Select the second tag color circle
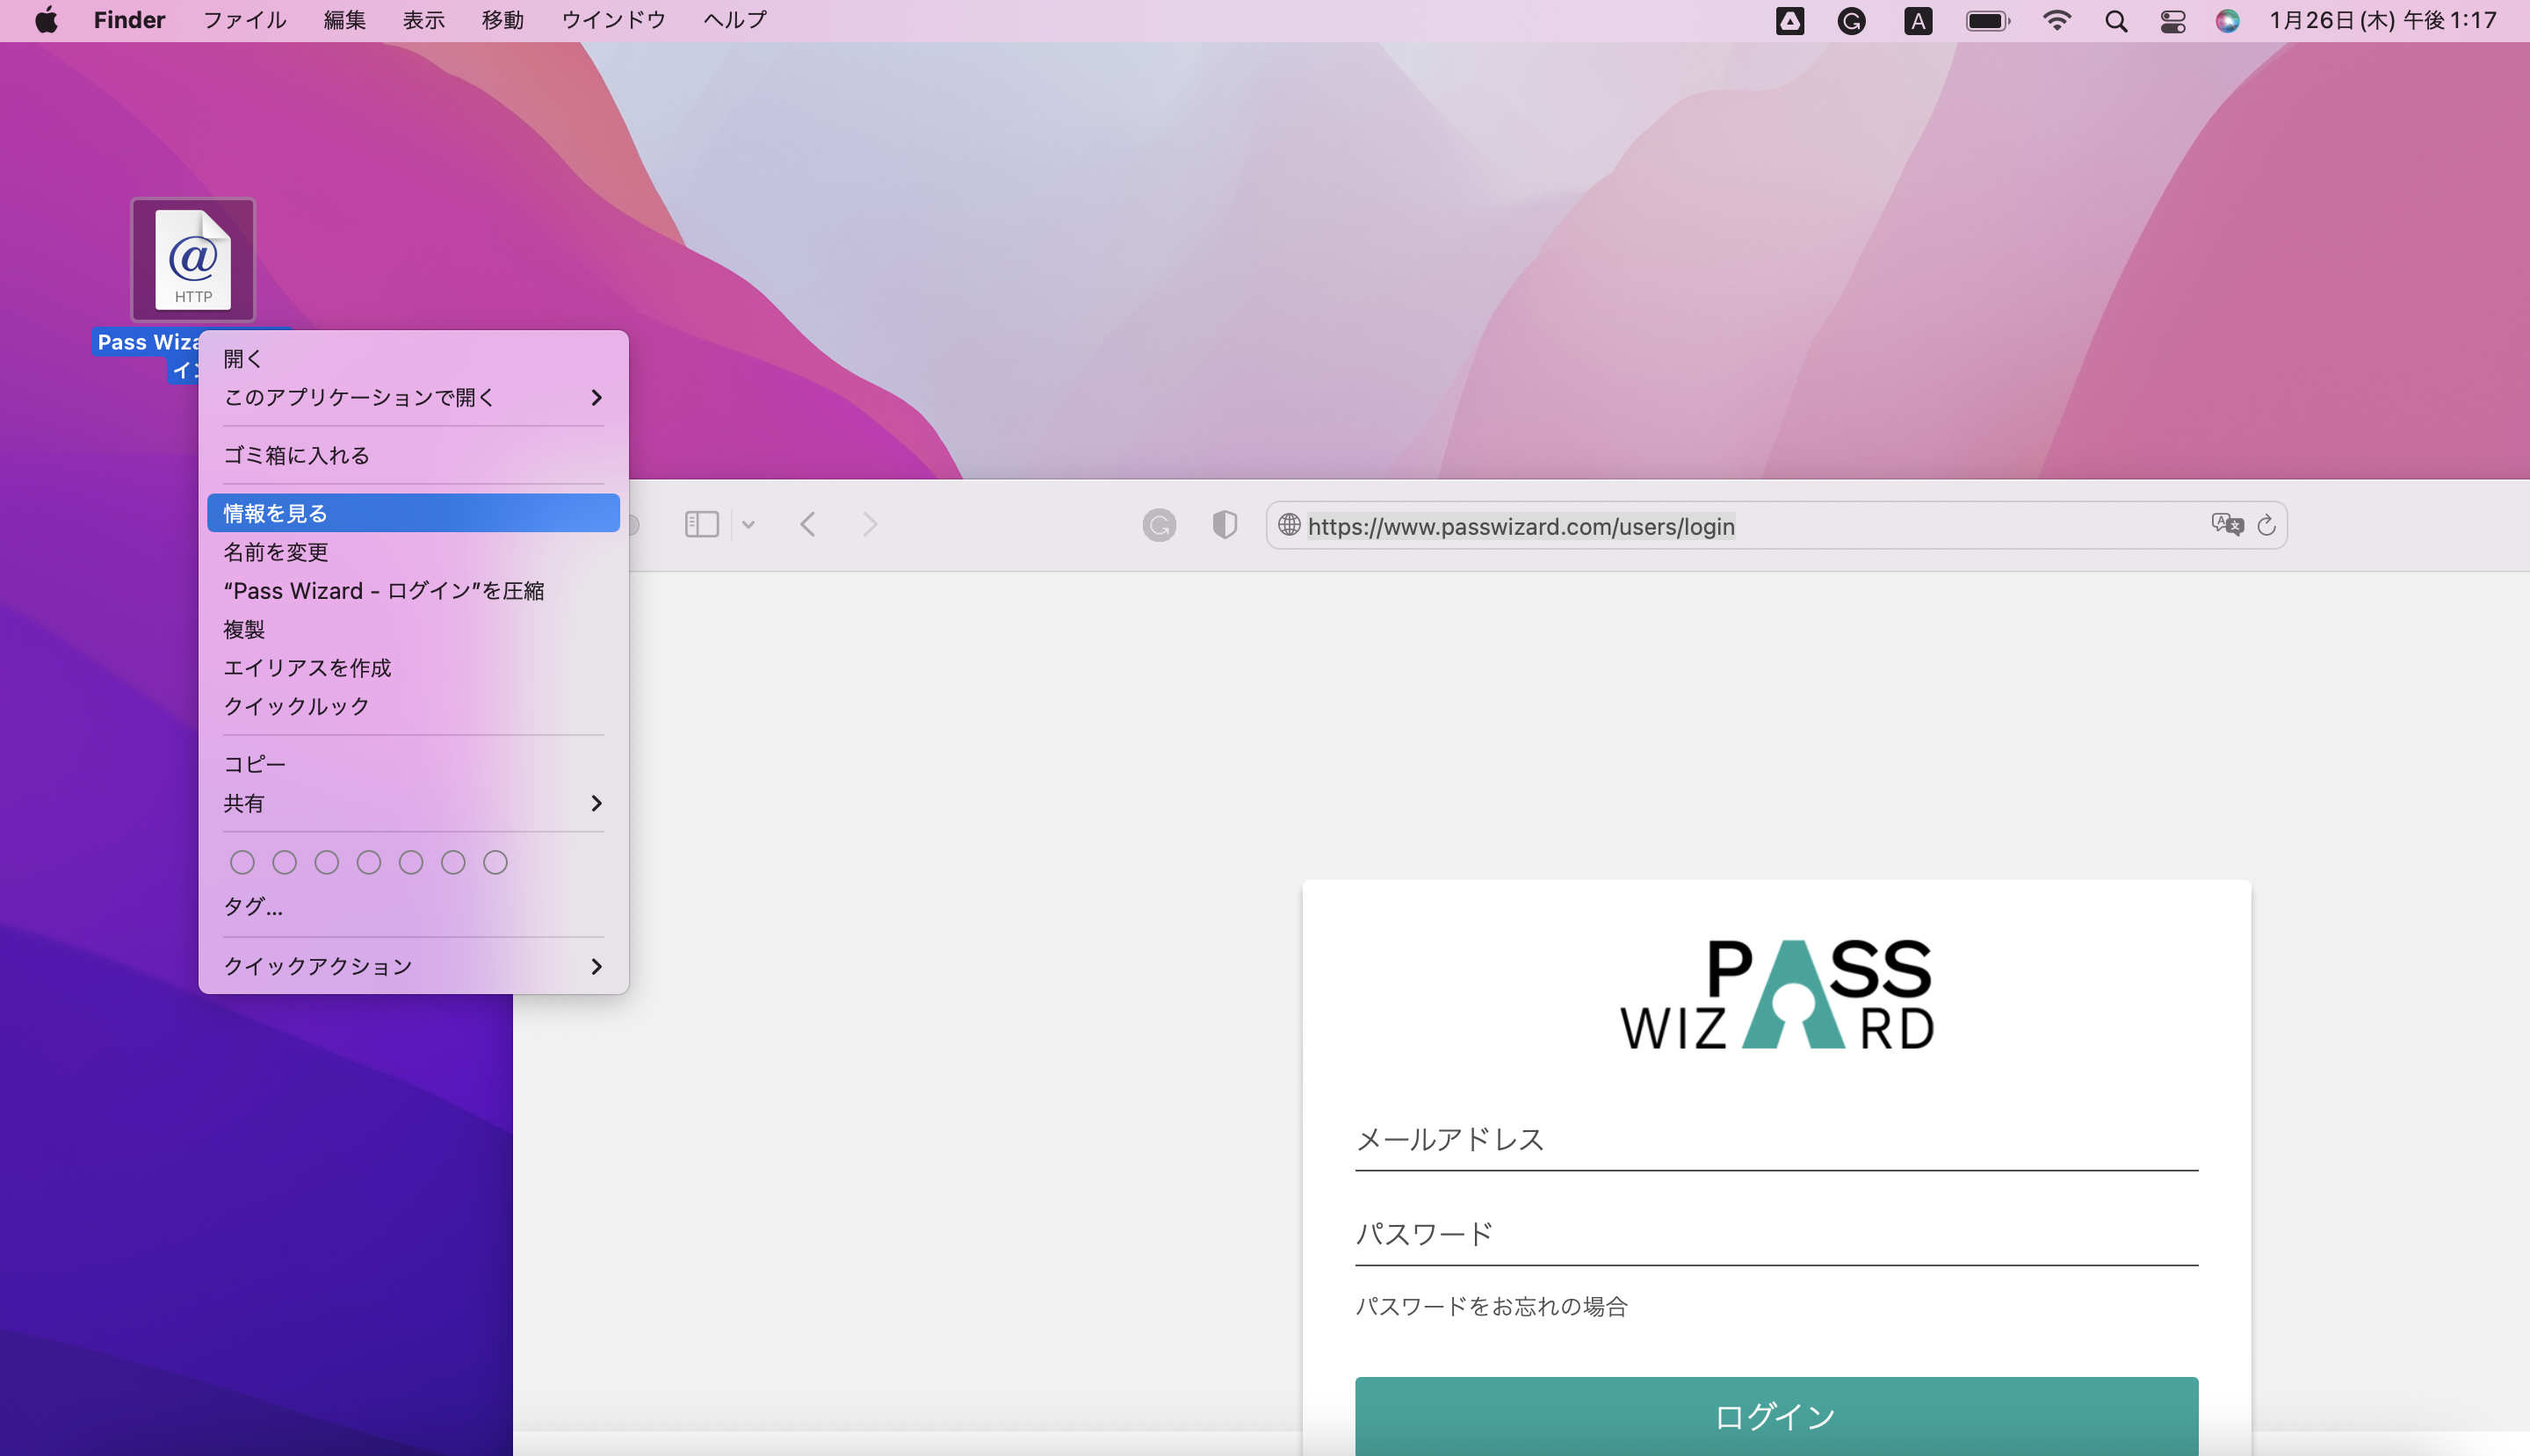The image size is (2530, 1456). 284,862
